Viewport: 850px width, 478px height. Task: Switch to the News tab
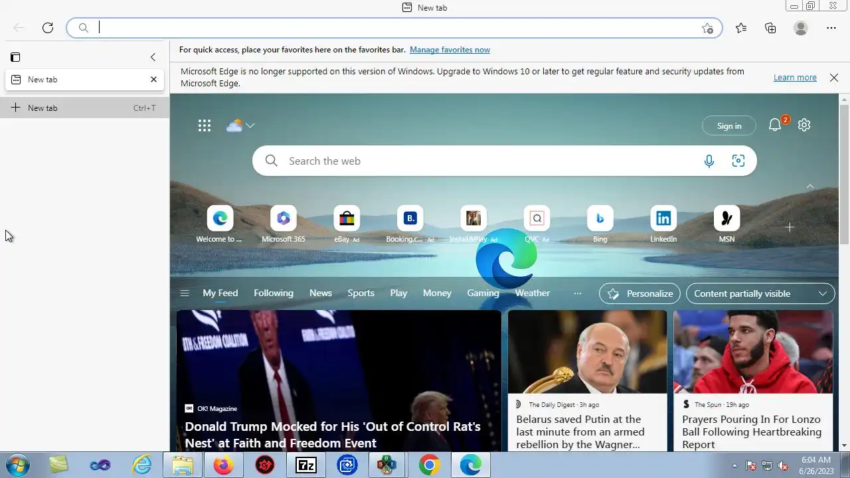point(321,293)
